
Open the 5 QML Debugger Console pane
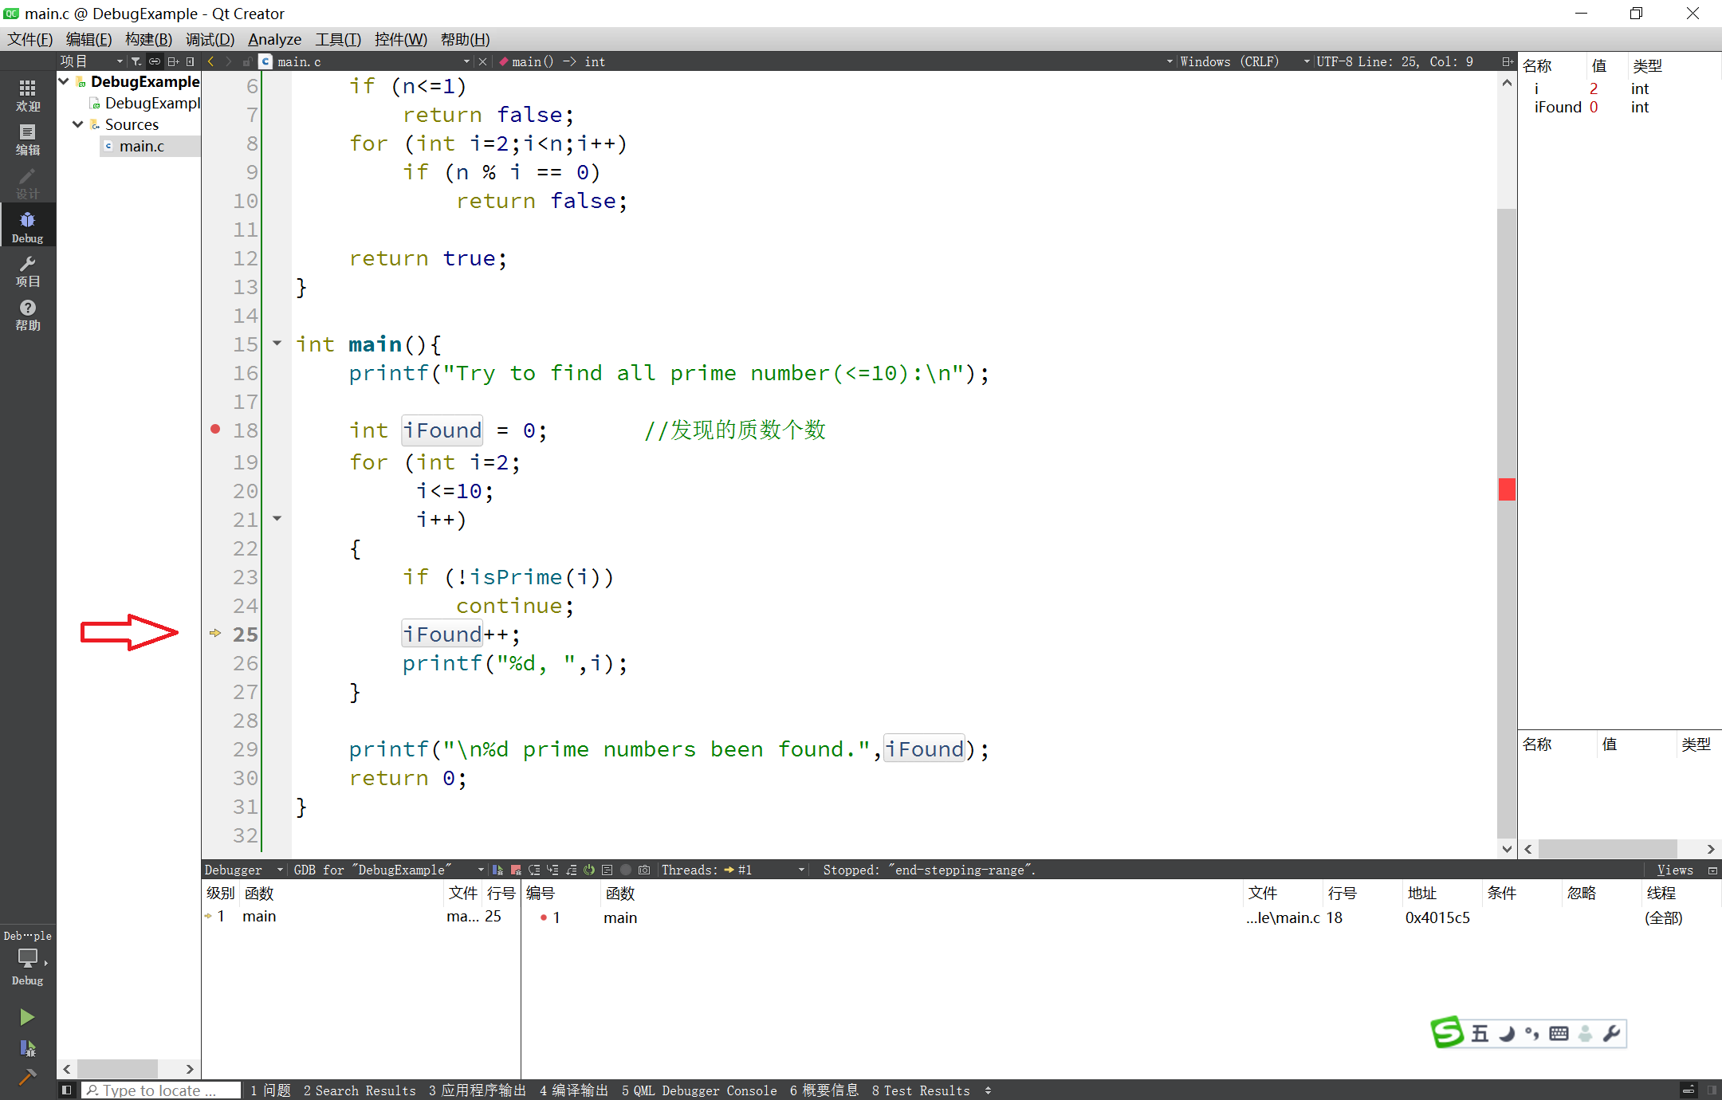tap(699, 1090)
